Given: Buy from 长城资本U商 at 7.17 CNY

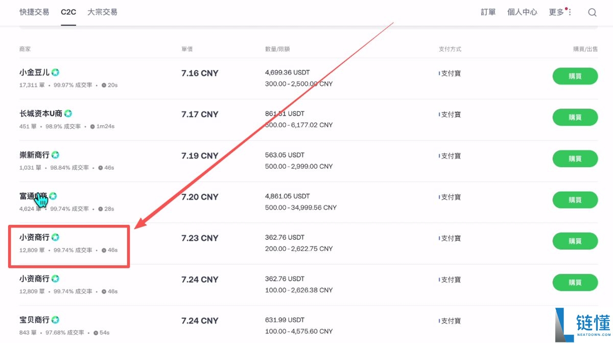Looking at the screenshot, I should pyautogui.click(x=575, y=118).
